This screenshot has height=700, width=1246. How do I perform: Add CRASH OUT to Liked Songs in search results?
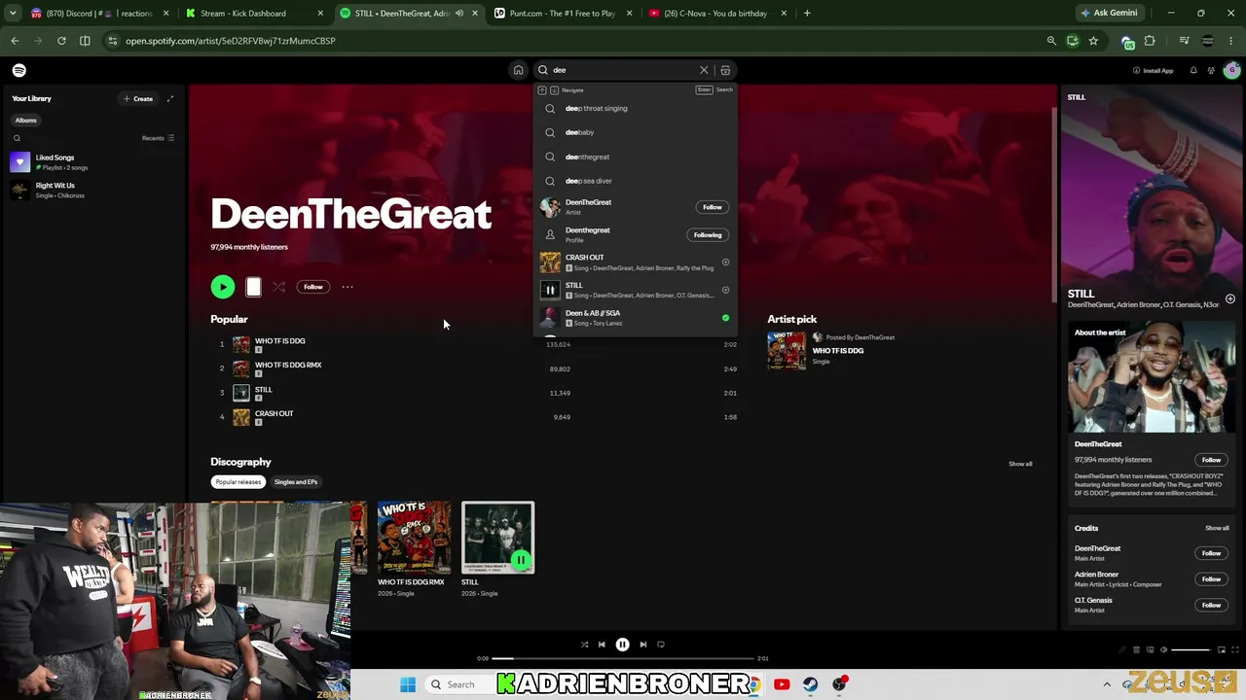point(725,262)
